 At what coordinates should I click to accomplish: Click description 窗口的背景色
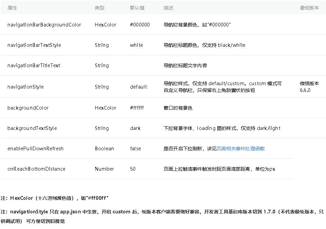(178, 108)
